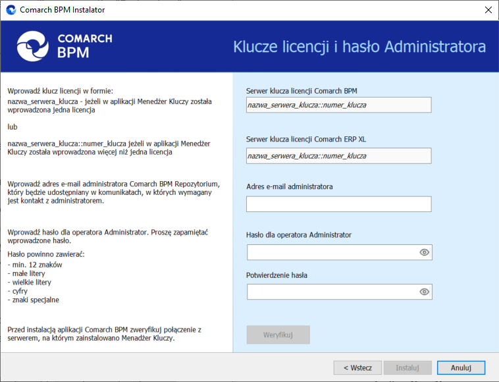Click the label 'Serwer klucza licencji Comarch BPM'
The height and width of the screenshot is (382, 499).
coord(302,91)
